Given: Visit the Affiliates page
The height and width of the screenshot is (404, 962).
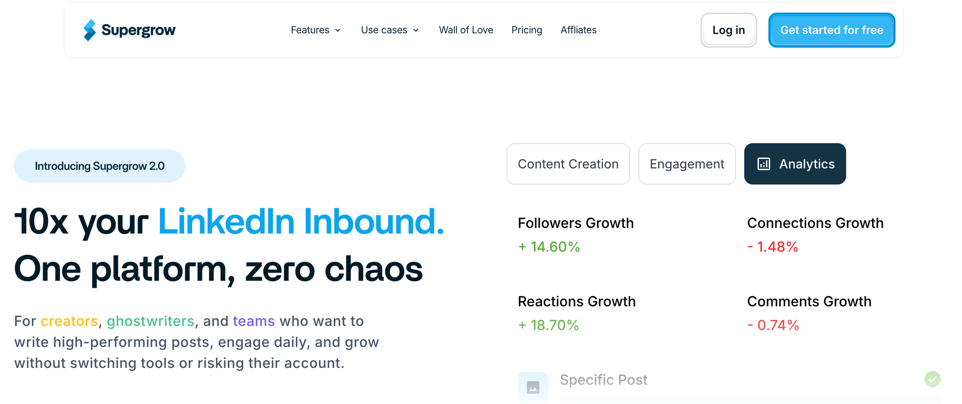Looking at the screenshot, I should (578, 30).
